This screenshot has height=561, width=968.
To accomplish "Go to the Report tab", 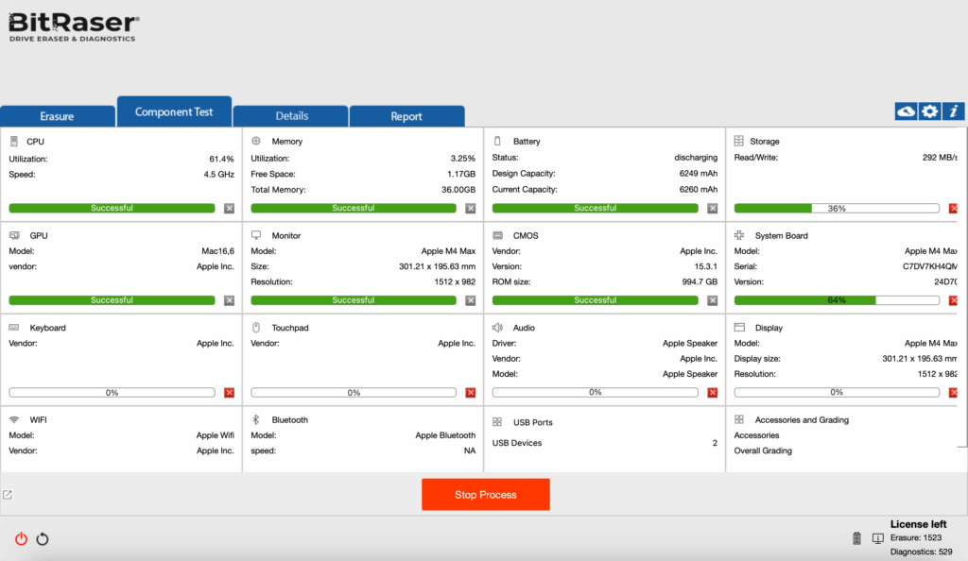I will click(406, 116).
